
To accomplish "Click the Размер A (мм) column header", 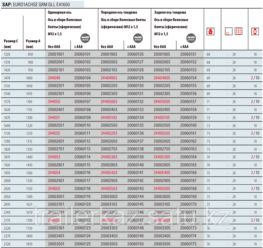I will point(33,44).
